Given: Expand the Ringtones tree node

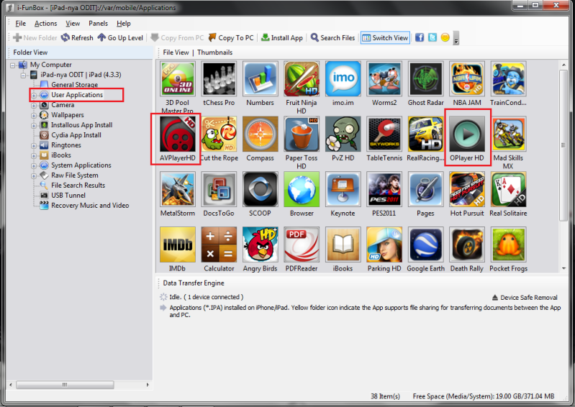Looking at the screenshot, I should 34,145.
